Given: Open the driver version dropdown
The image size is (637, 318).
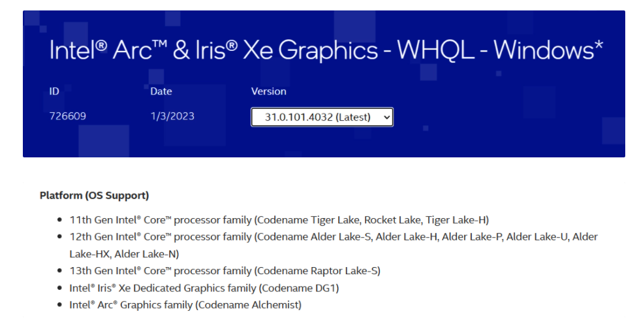Looking at the screenshot, I should point(322,117).
